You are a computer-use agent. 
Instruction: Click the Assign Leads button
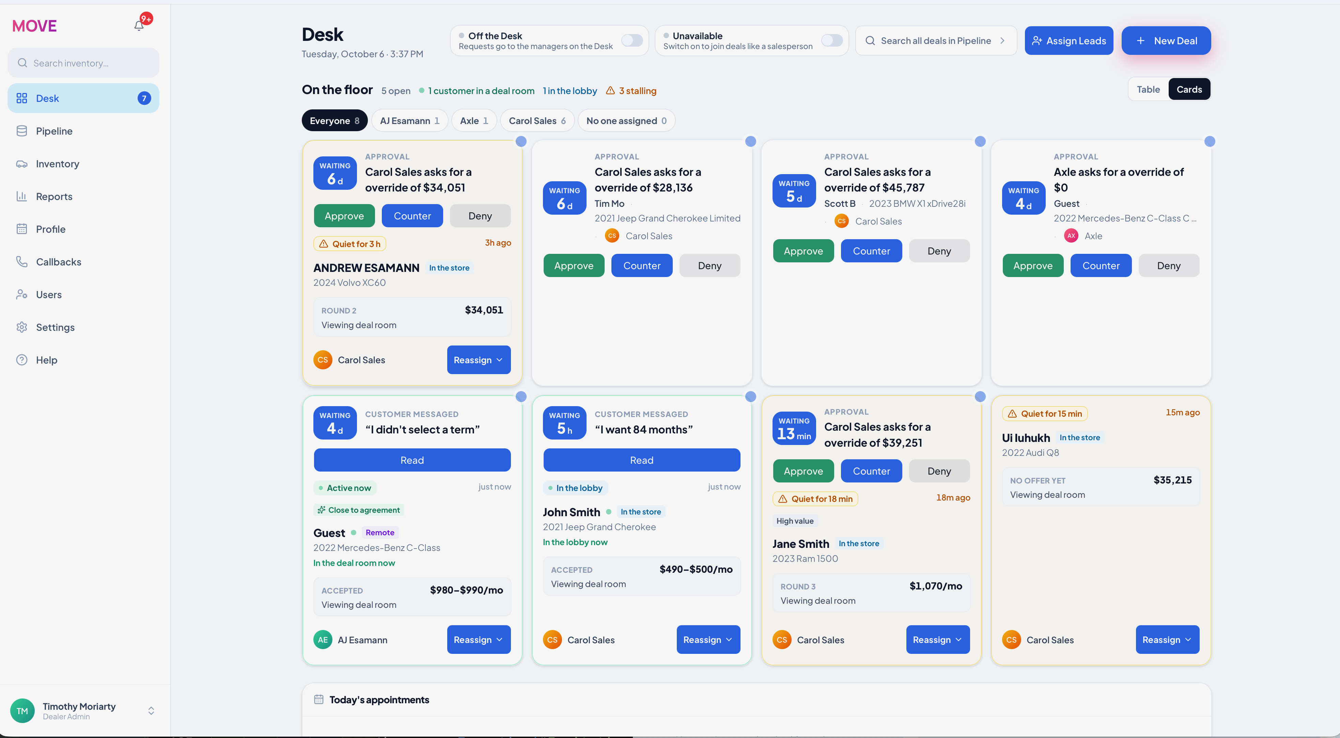(x=1069, y=41)
